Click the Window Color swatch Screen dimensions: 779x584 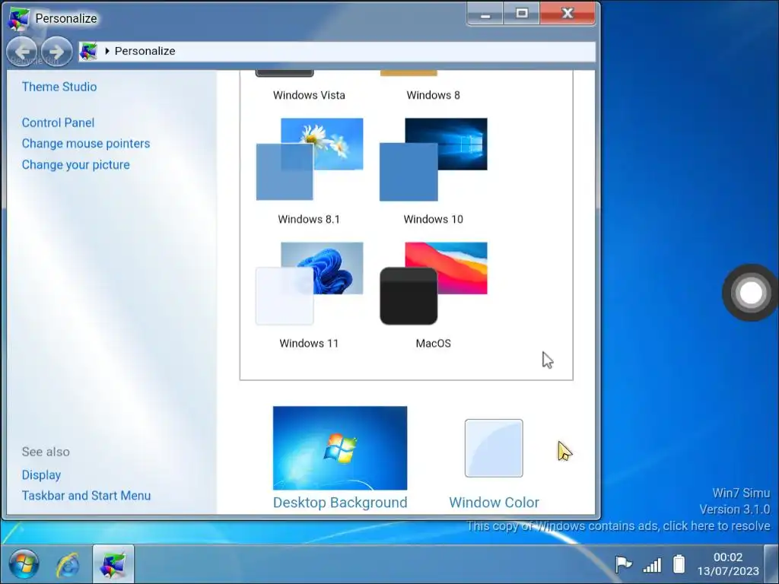coord(494,448)
